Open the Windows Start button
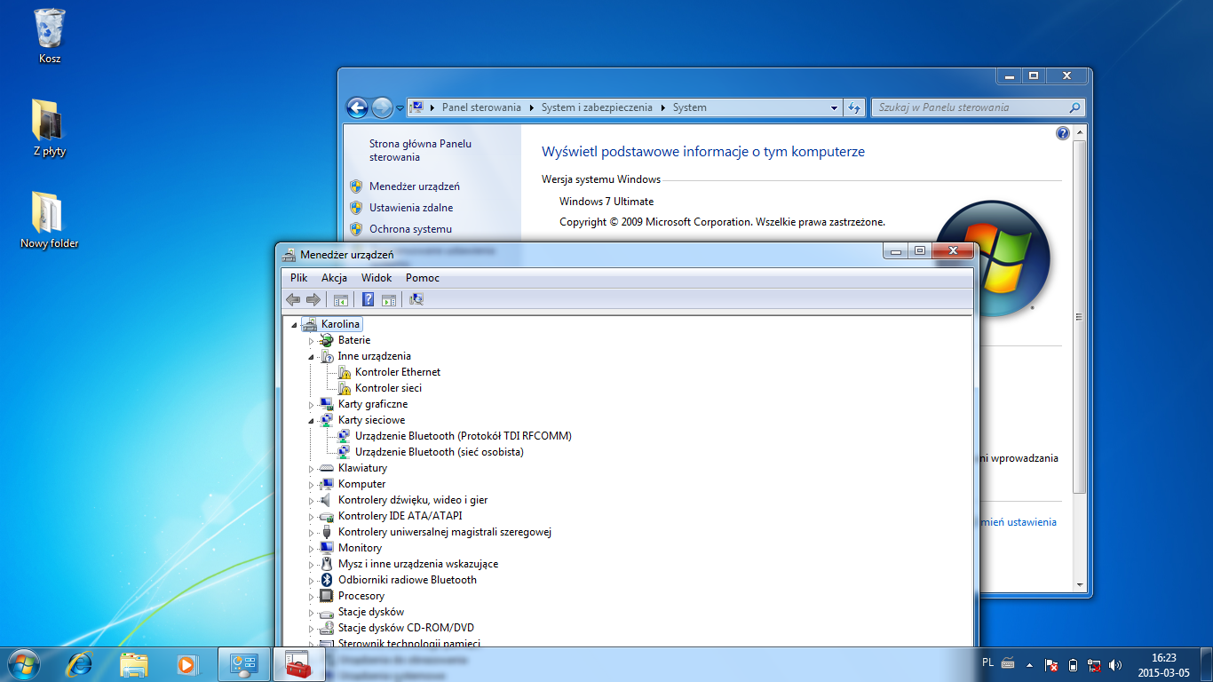The image size is (1213, 682). (23, 664)
